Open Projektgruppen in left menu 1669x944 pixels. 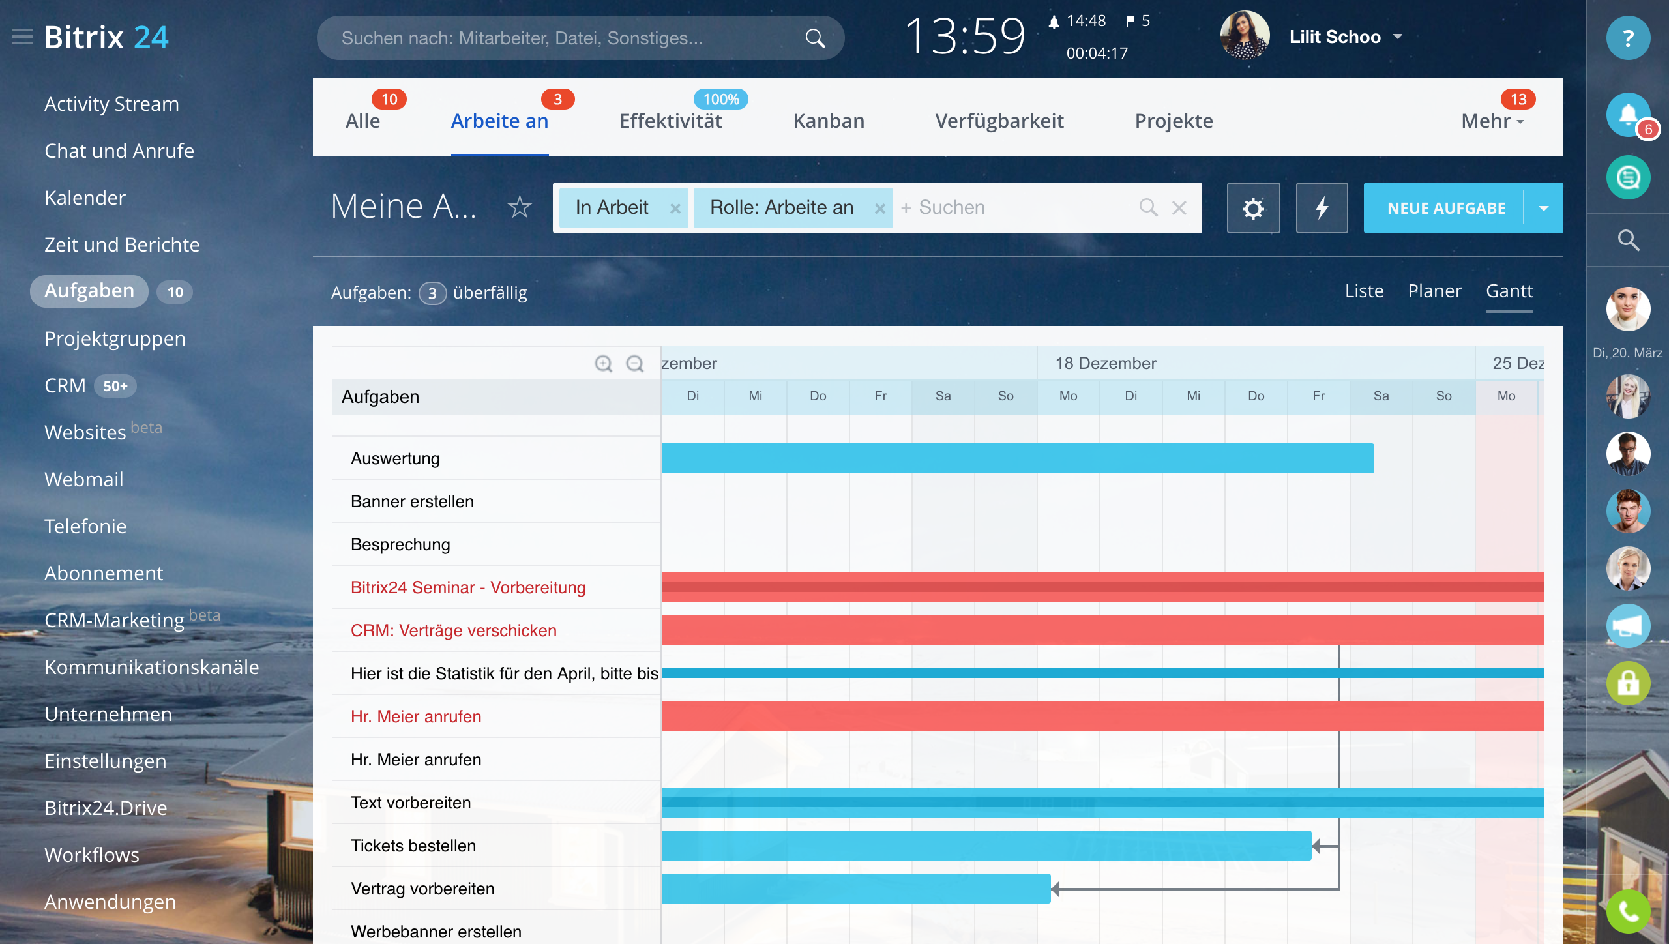[115, 338]
